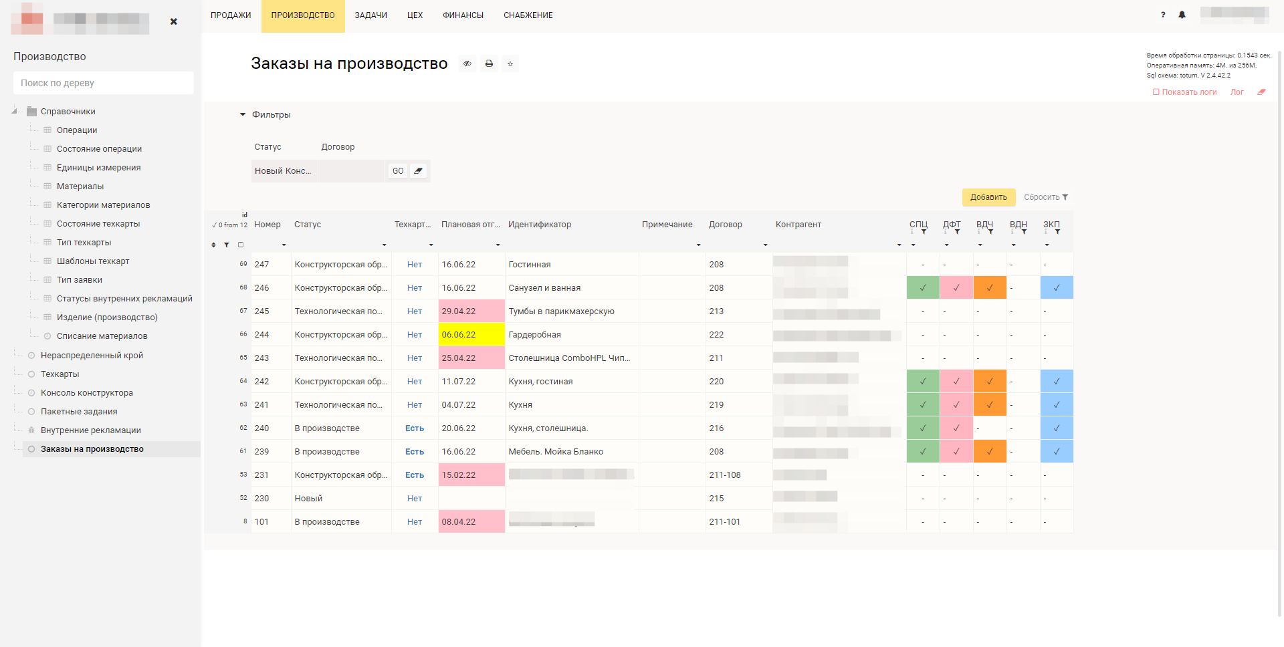Open the help question mark icon

tap(1163, 15)
